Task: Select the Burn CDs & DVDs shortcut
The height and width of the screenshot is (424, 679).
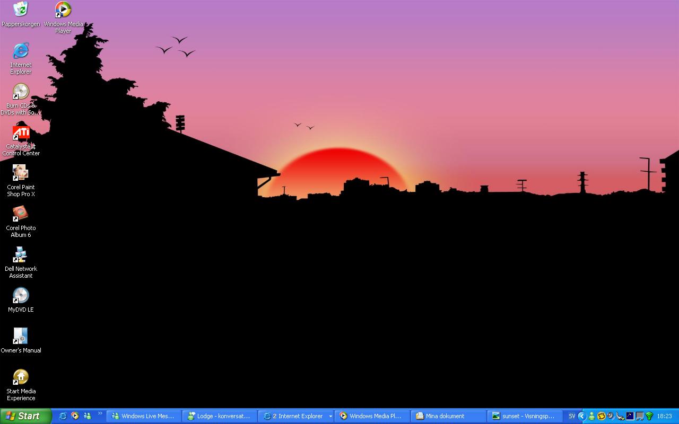Action: 21,92
